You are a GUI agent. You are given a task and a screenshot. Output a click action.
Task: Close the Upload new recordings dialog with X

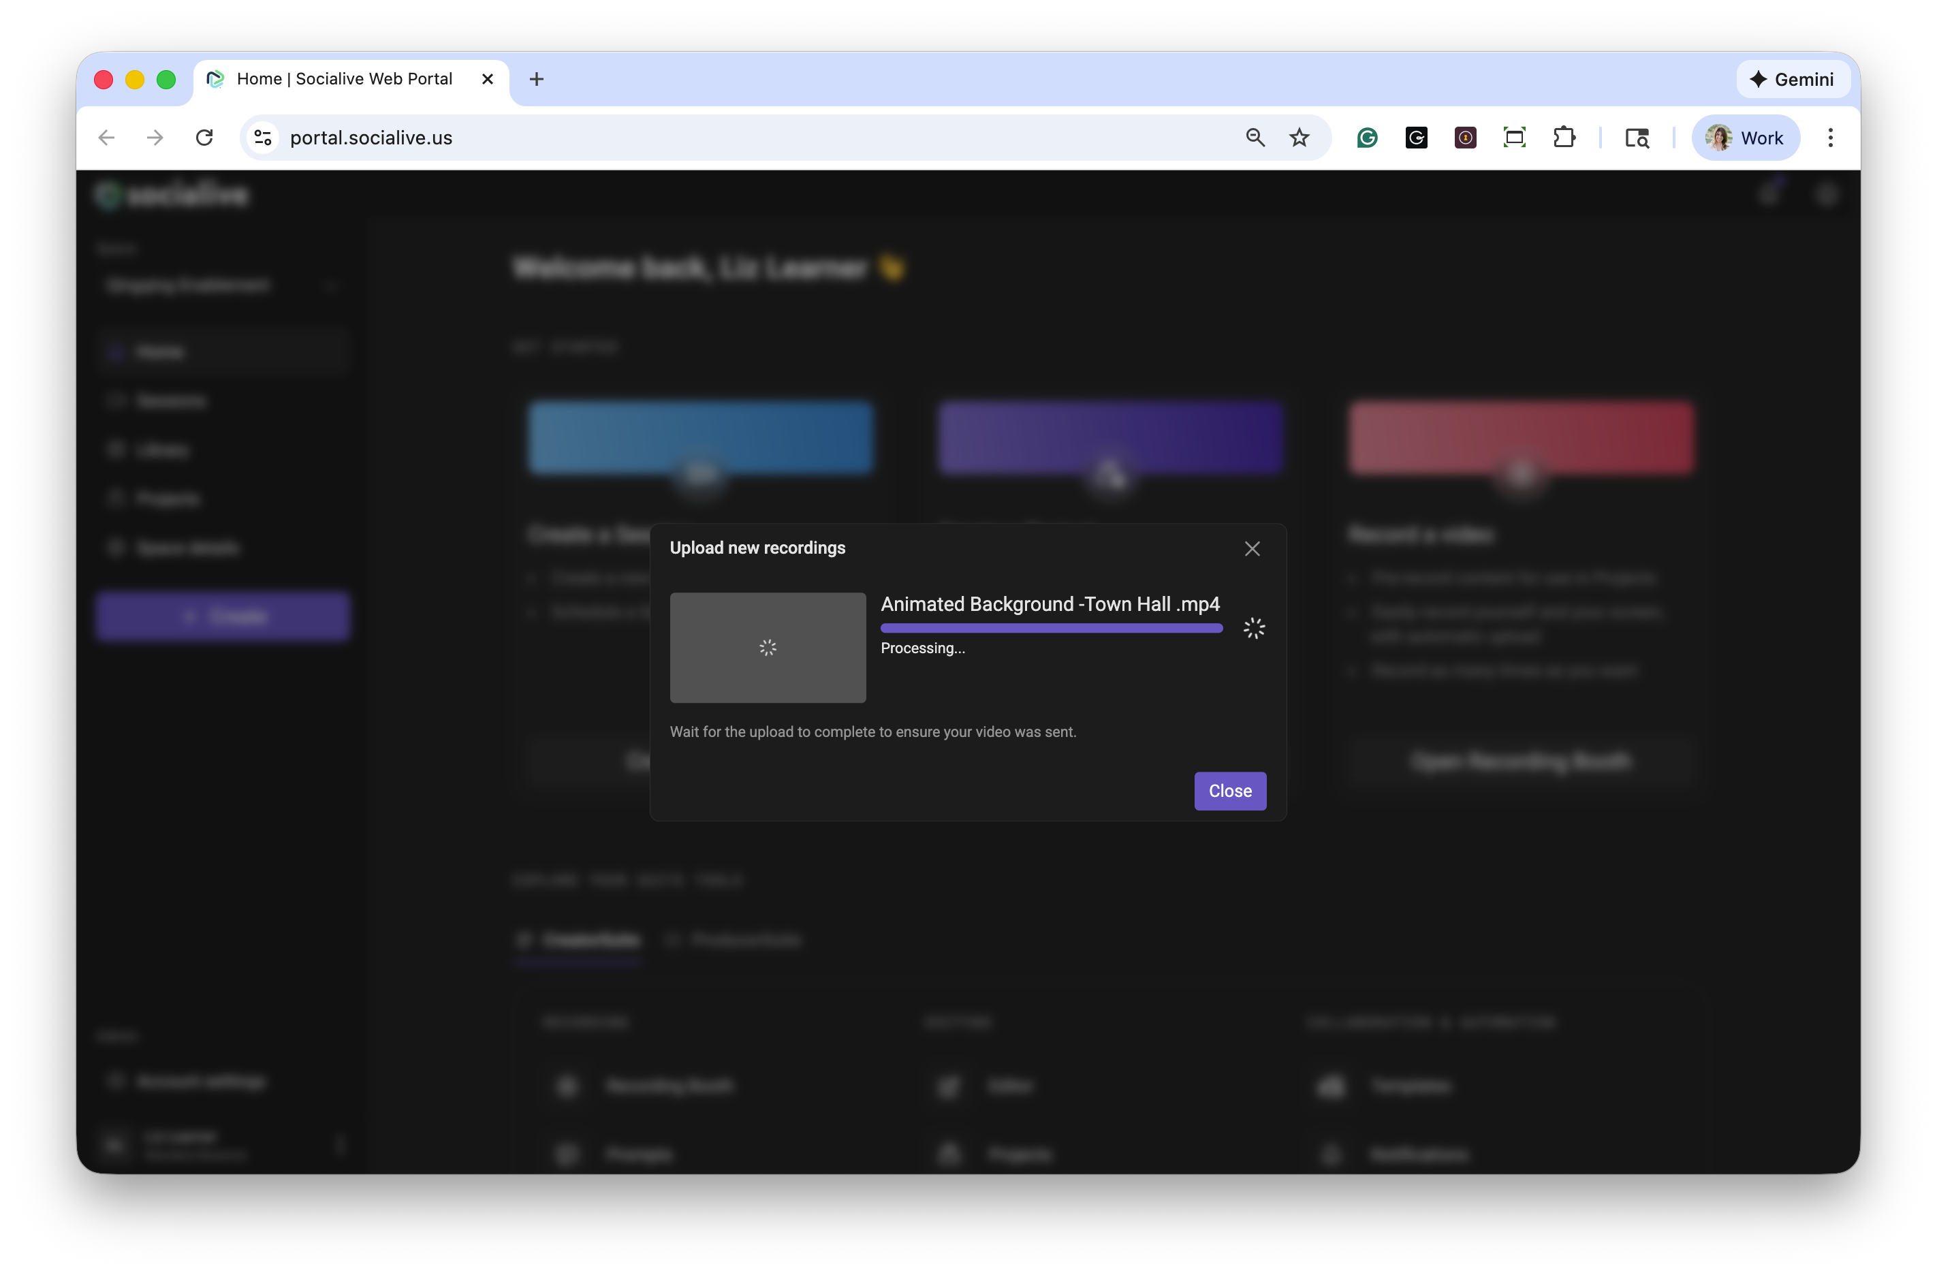tap(1252, 548)
